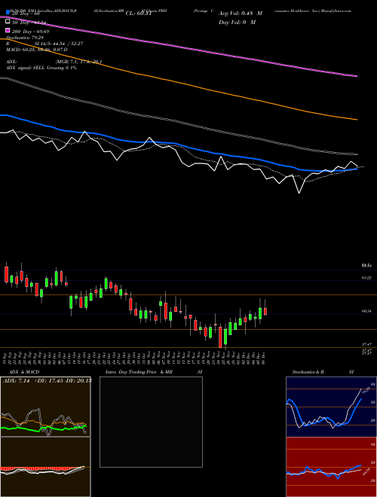
Task: Select the 'ADX signal: SELL' text
Action: click(x=26, y=68)
